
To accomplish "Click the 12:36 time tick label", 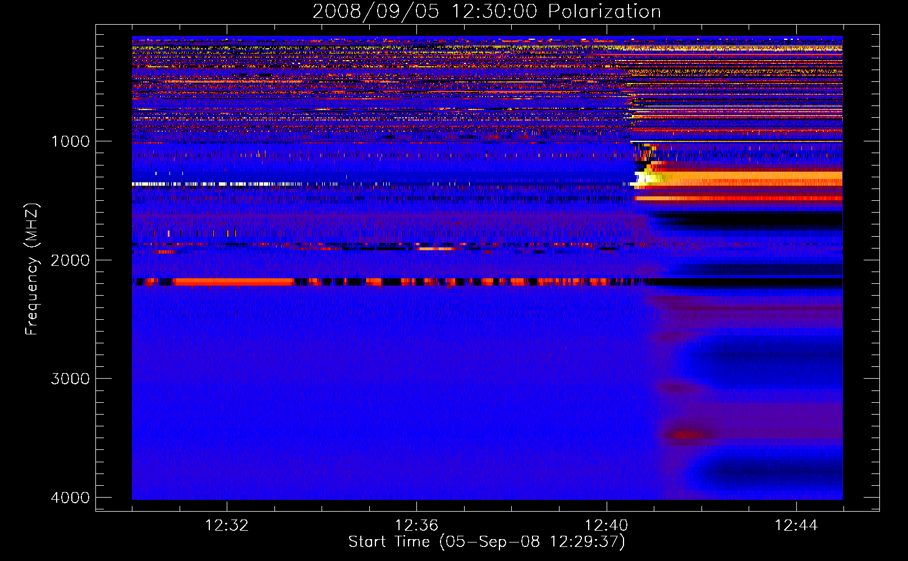I will [x=416, y=526].
